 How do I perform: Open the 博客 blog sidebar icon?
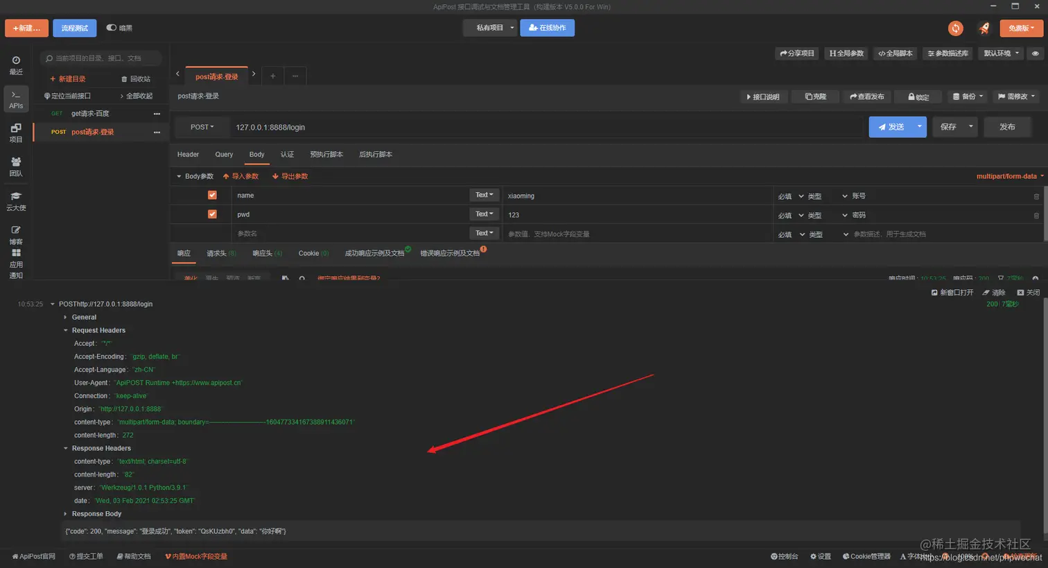pyautogui.click(x=16, y=235)
